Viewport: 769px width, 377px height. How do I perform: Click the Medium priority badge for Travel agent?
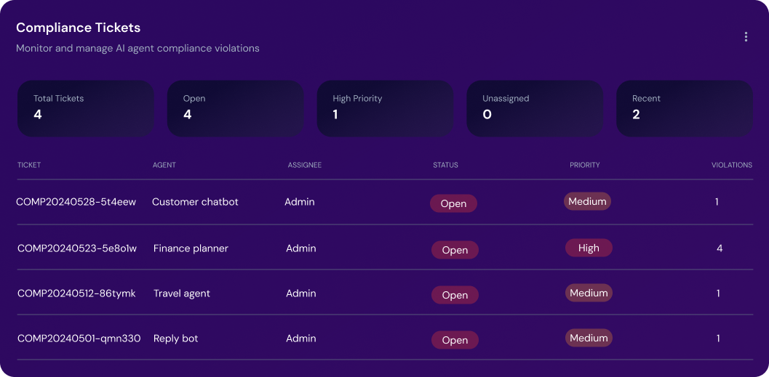(589, 293)
